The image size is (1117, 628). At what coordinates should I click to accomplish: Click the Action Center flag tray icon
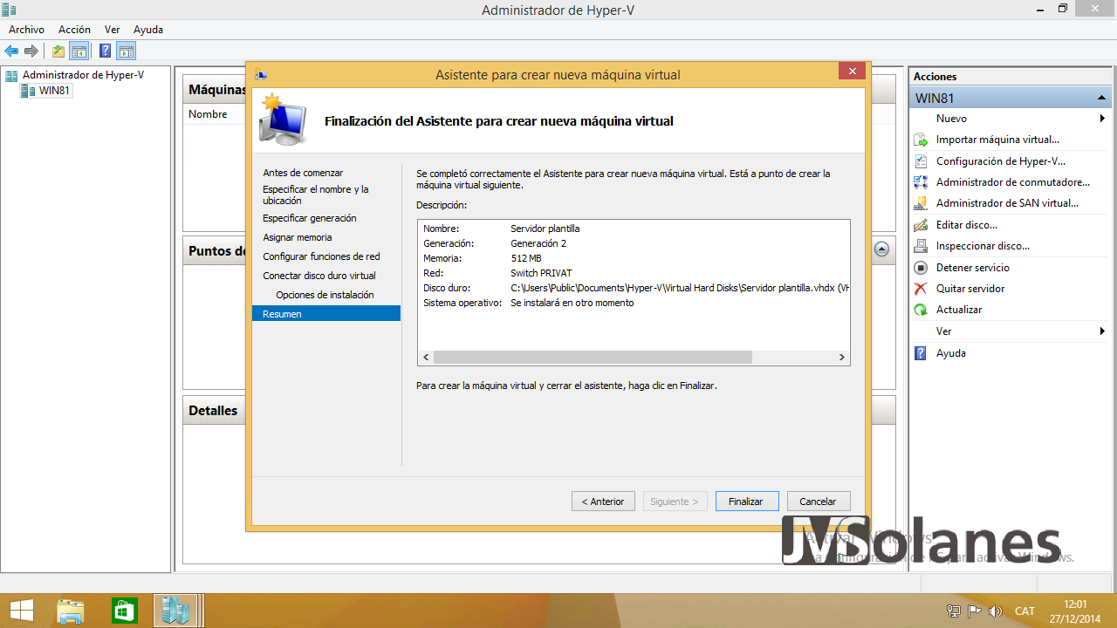coord(975,611)
